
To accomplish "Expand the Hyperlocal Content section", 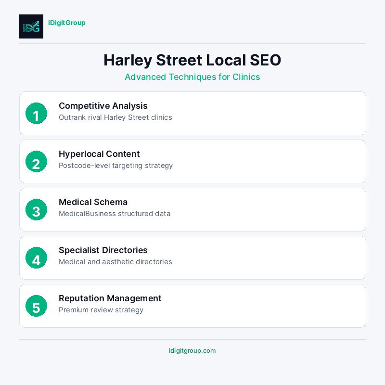I will click(192, 161).
